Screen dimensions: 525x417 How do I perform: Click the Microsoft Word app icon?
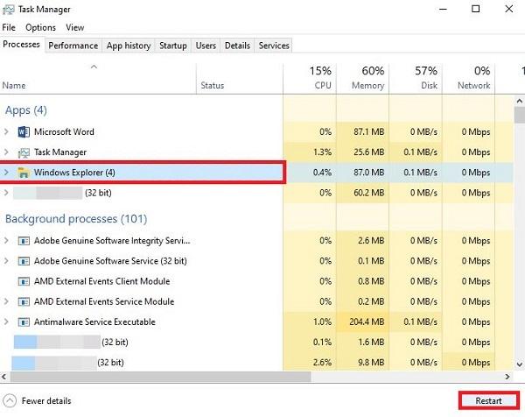pyautogui.click(x=24, y=132)
